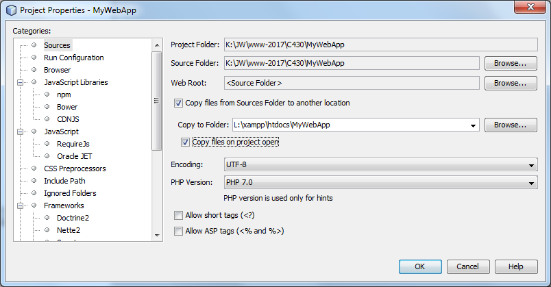Open the Run Configuration category

coord(74,58)
